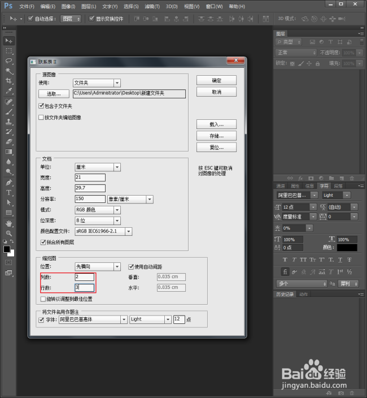
Task: Open caption font style dropdown Light
Action: tap(151, 319)
